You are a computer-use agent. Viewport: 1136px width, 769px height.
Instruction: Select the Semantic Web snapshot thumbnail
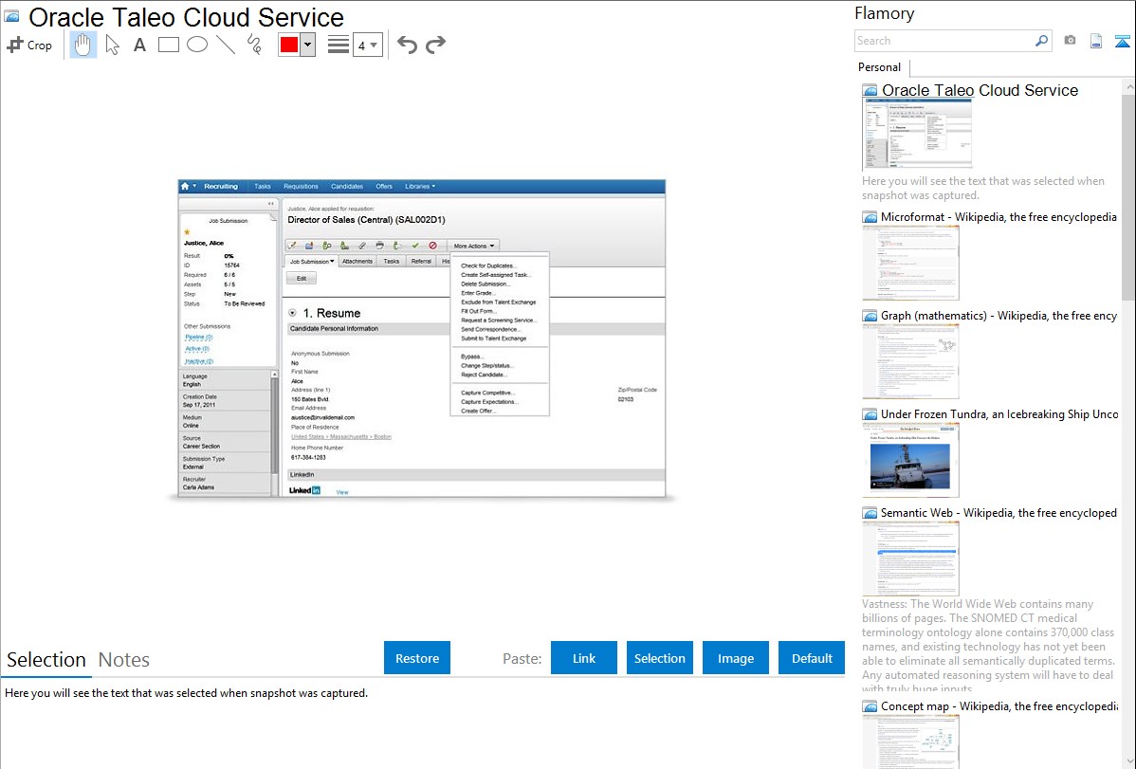point(910,558)
